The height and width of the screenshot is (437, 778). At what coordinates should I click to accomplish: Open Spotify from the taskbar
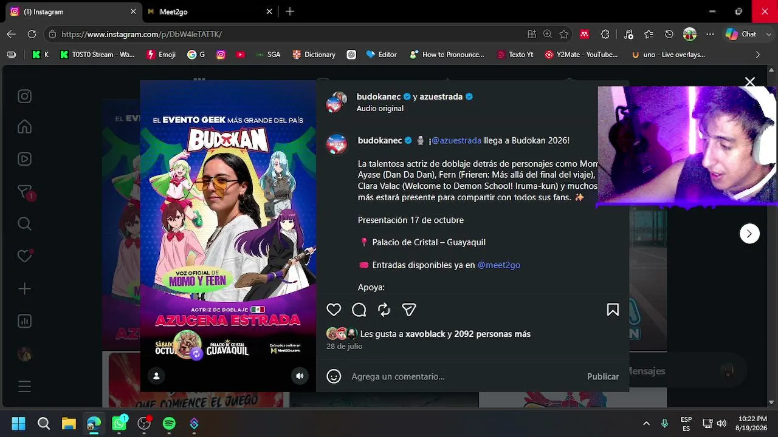169,423
